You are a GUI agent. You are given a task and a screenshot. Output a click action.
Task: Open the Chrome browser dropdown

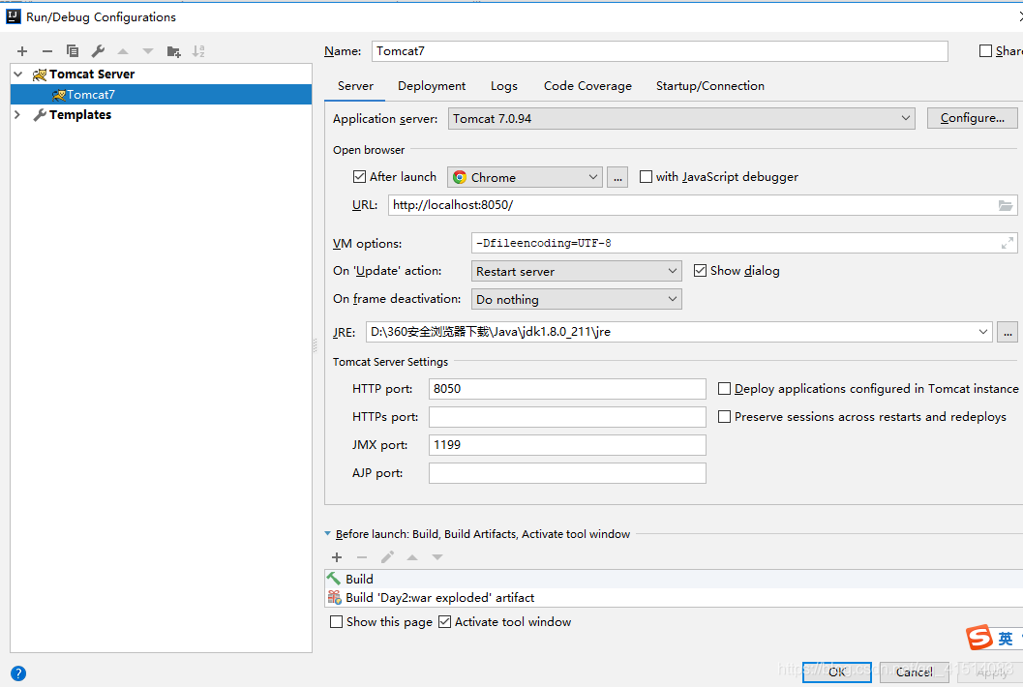[524, 177]
